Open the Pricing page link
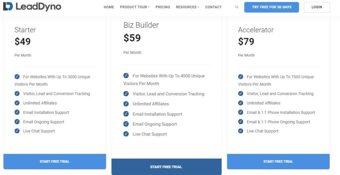 click(x=163, y=7)
